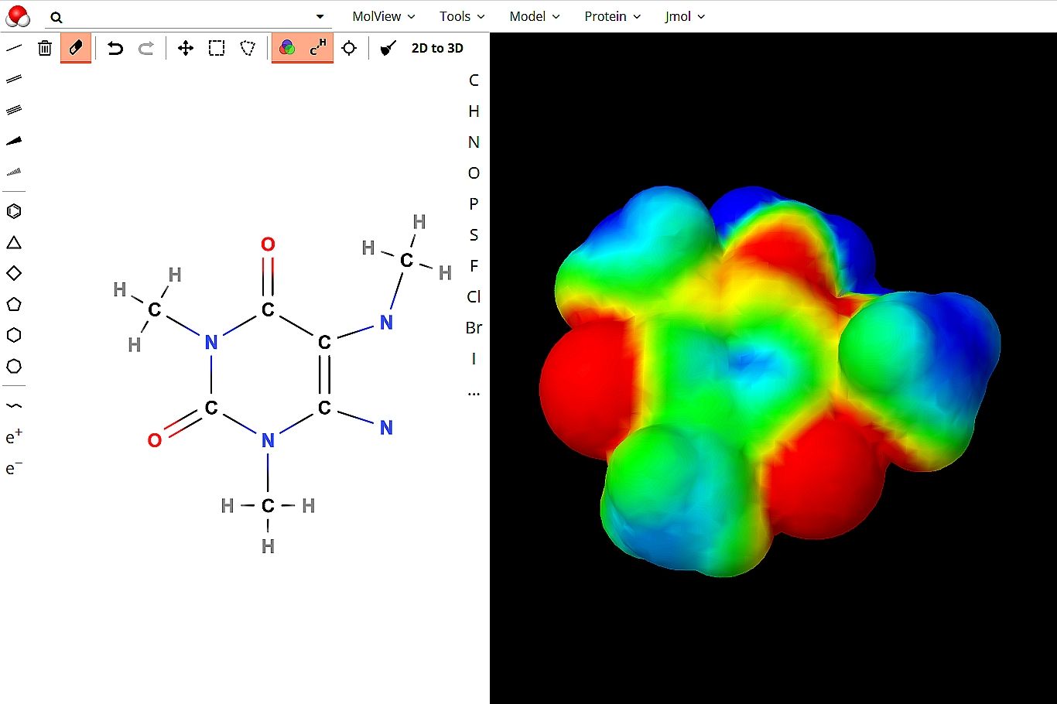
Task: Choose the lasso selection tool
Action: [248, 48]
